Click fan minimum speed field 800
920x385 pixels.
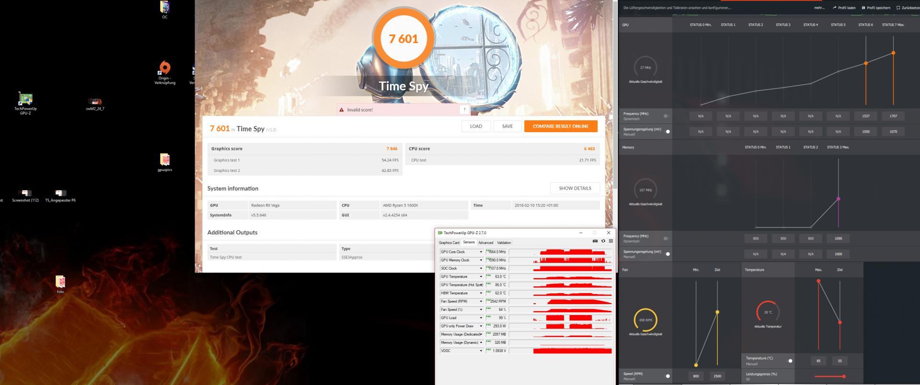pyautogui.click(x=696, y=376)
